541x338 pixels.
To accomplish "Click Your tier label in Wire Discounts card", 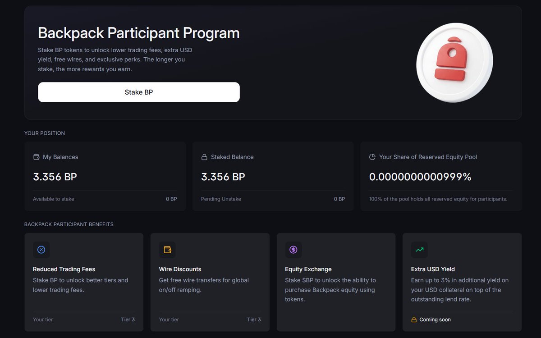I will 169,320.
